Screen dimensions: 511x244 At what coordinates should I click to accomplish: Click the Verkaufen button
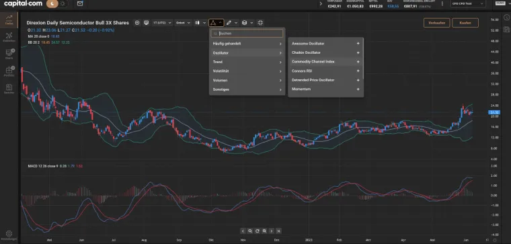pyautogui.click(x=436, y=23)
